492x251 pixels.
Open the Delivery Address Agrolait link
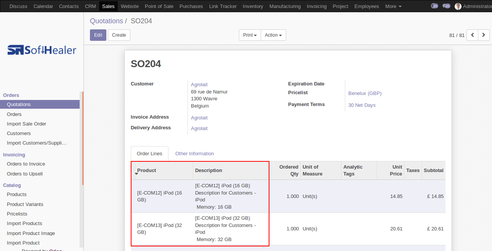point(199,129)
